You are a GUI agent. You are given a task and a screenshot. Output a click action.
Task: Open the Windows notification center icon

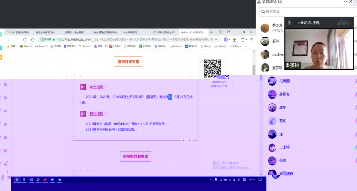click(261, 179)
